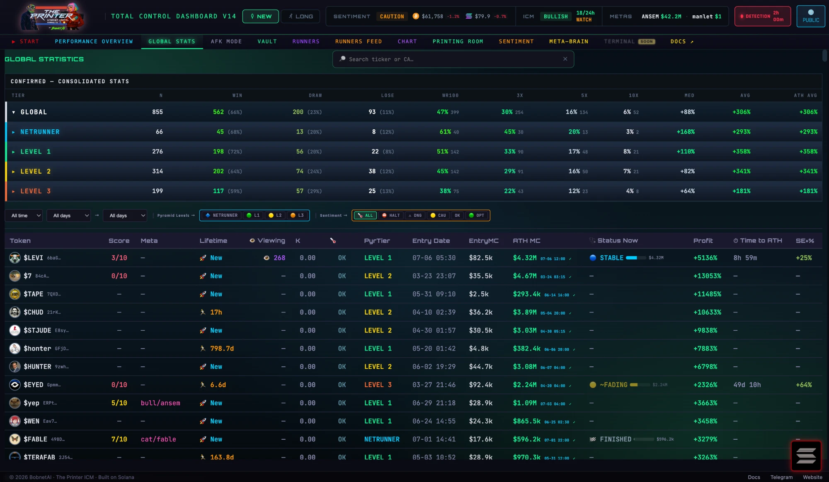829x482 pixels.
Task: Select the HALT sentiment filter
Action: click(390, 216)
